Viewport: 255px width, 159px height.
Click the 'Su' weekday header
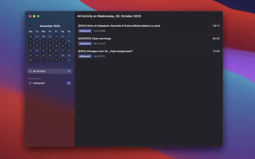click(x=69, y=31)
